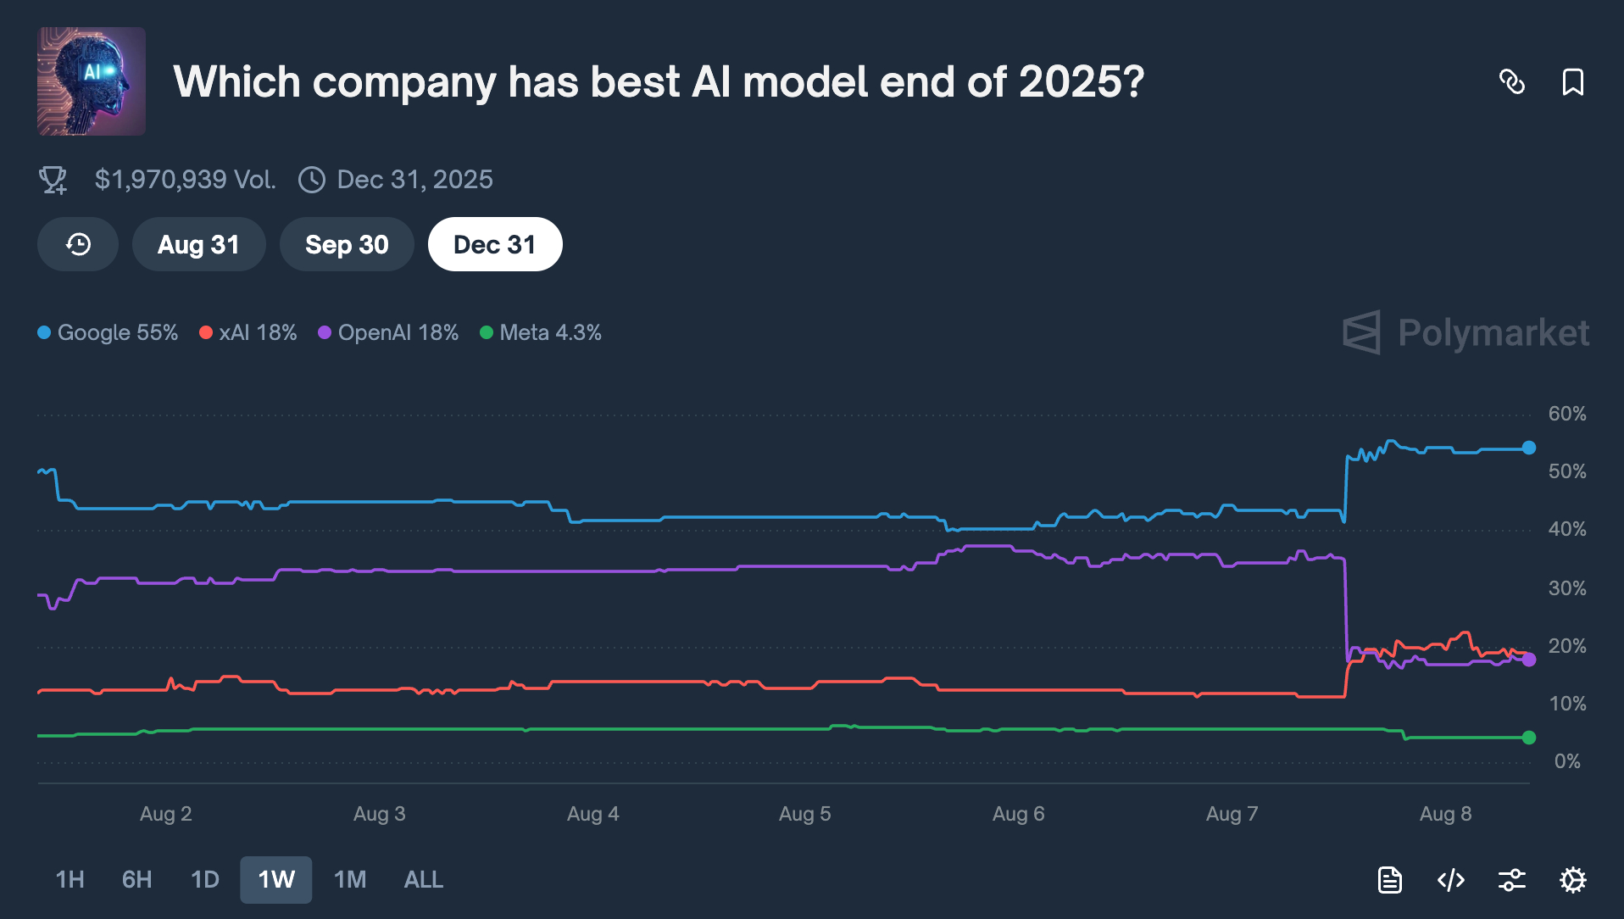Screen dimensions: 1624x919
Task: Open chart filter sliders icon
Action: 1511,880
